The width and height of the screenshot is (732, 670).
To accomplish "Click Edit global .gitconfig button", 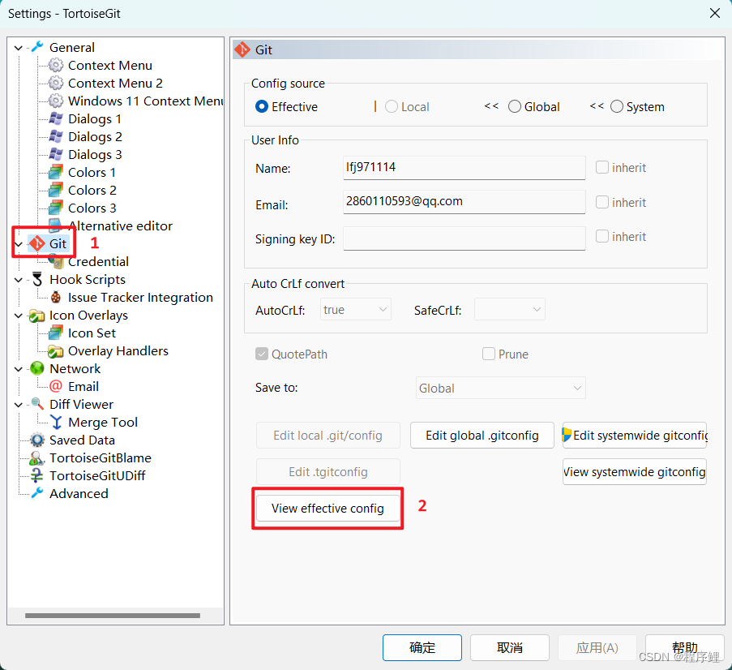I will tap(482, 436).
